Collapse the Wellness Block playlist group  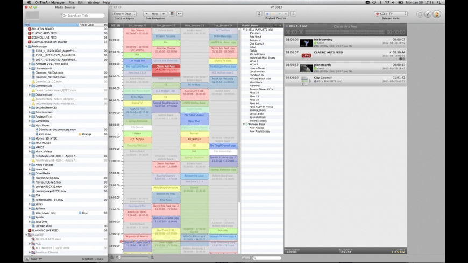tap(244, 124)
